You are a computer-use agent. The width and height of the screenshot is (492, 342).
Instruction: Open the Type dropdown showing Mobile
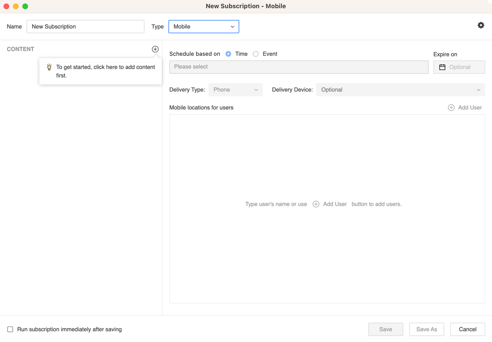pyautogui.click(x=203, y=27)
